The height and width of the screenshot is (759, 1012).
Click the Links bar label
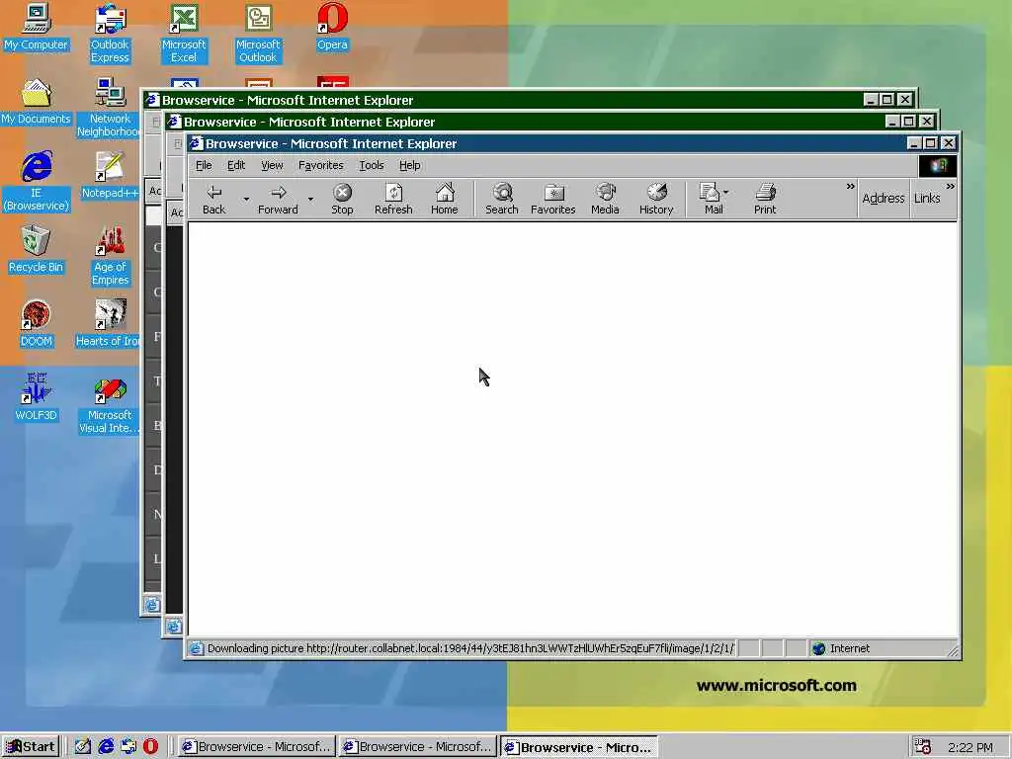click(927, 198)
